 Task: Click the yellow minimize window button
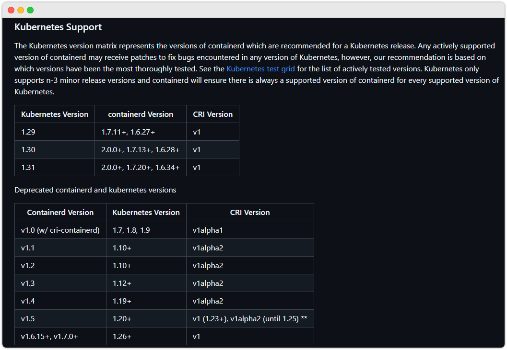pos(21,10)
